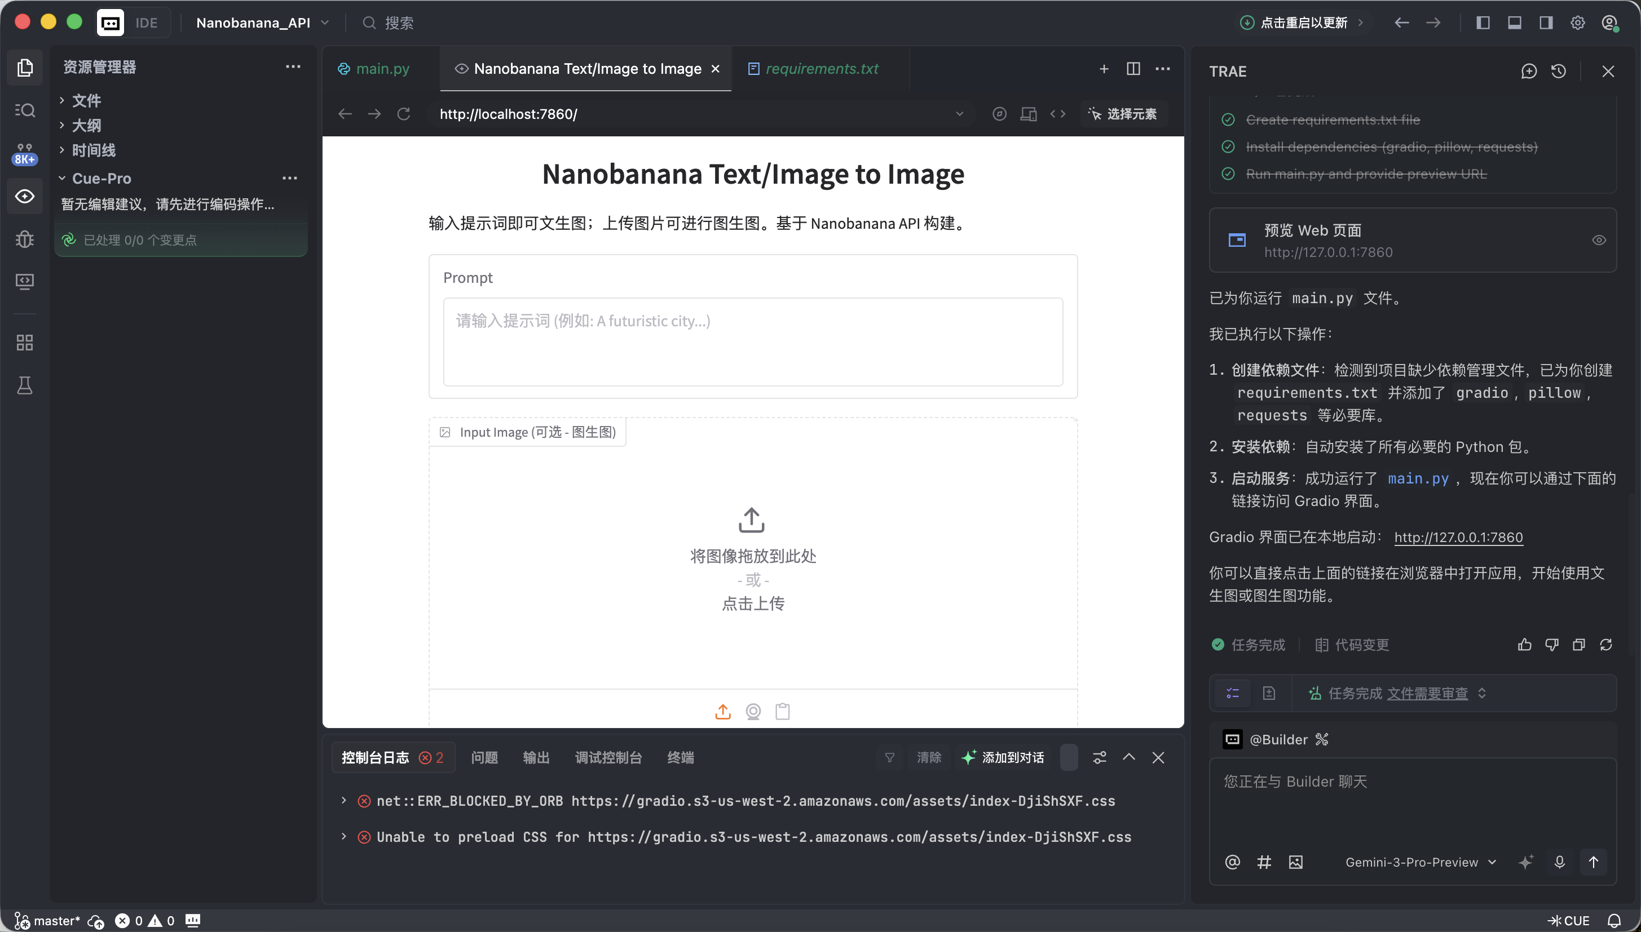Toggle the bottom panel layout icon
Viewport: 1641px width, 932px height.
(x=1514, y=23)
